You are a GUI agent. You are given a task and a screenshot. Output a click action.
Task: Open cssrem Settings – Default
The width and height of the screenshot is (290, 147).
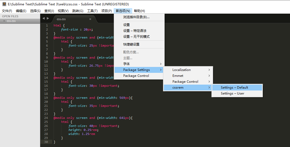(237, 87)
